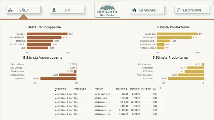Screen dimensions: 214x120
Task: Click the margin value 1,630.93
Action: click(x=136, y=94)
